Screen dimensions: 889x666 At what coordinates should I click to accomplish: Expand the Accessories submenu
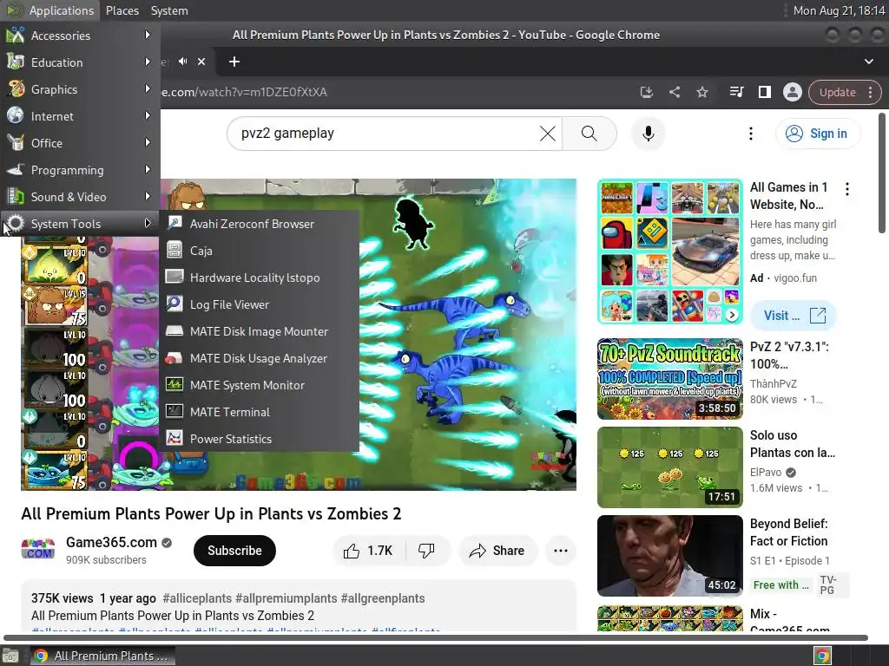point(80,35)
